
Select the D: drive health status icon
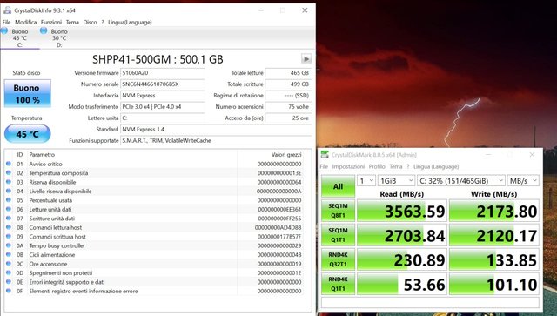(x=44, y=31)
